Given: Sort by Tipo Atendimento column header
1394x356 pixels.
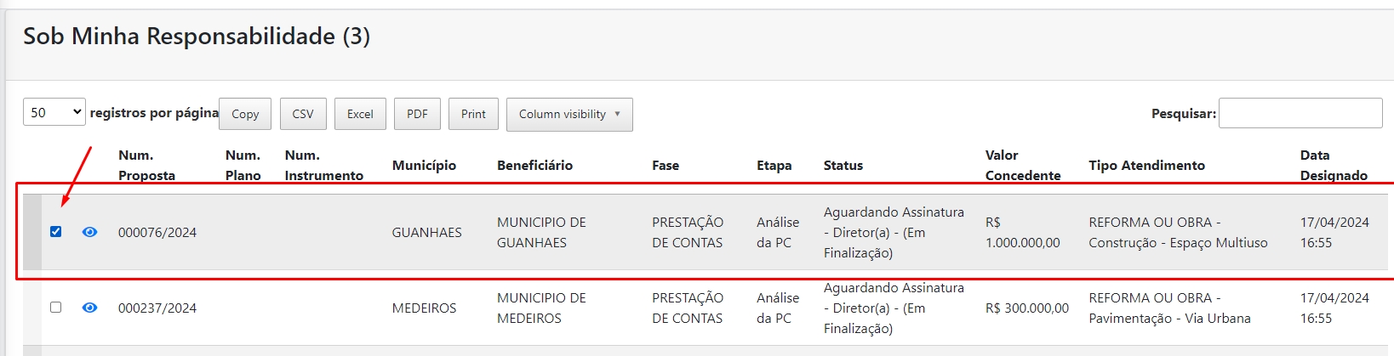Looking at the screenshot, I should 1146,166.
